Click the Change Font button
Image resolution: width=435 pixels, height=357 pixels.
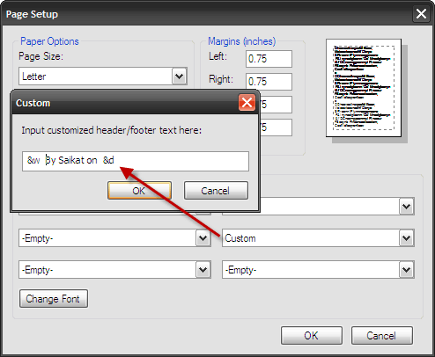click(54, 299)
